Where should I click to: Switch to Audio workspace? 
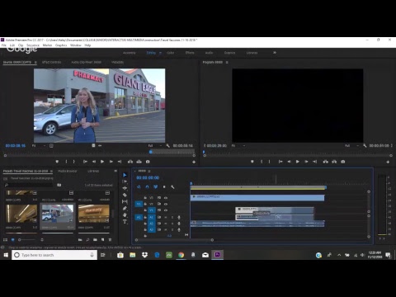coord(209,53)
